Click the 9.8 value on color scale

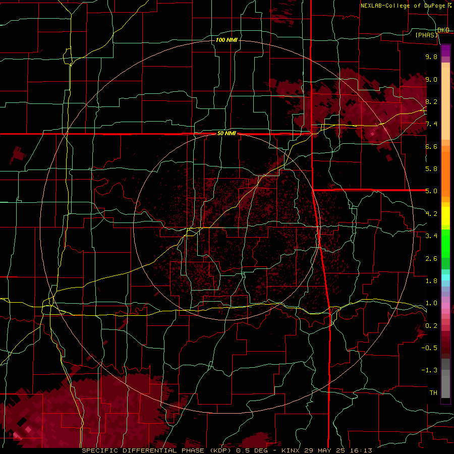tap(431, 56)
